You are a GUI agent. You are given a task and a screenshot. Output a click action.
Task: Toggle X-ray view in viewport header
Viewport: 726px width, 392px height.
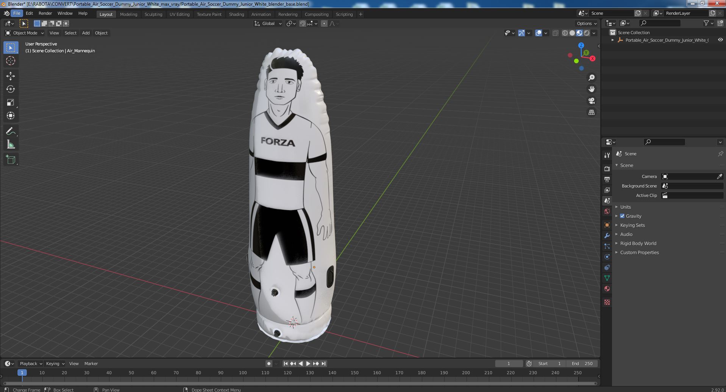point(555,33)
